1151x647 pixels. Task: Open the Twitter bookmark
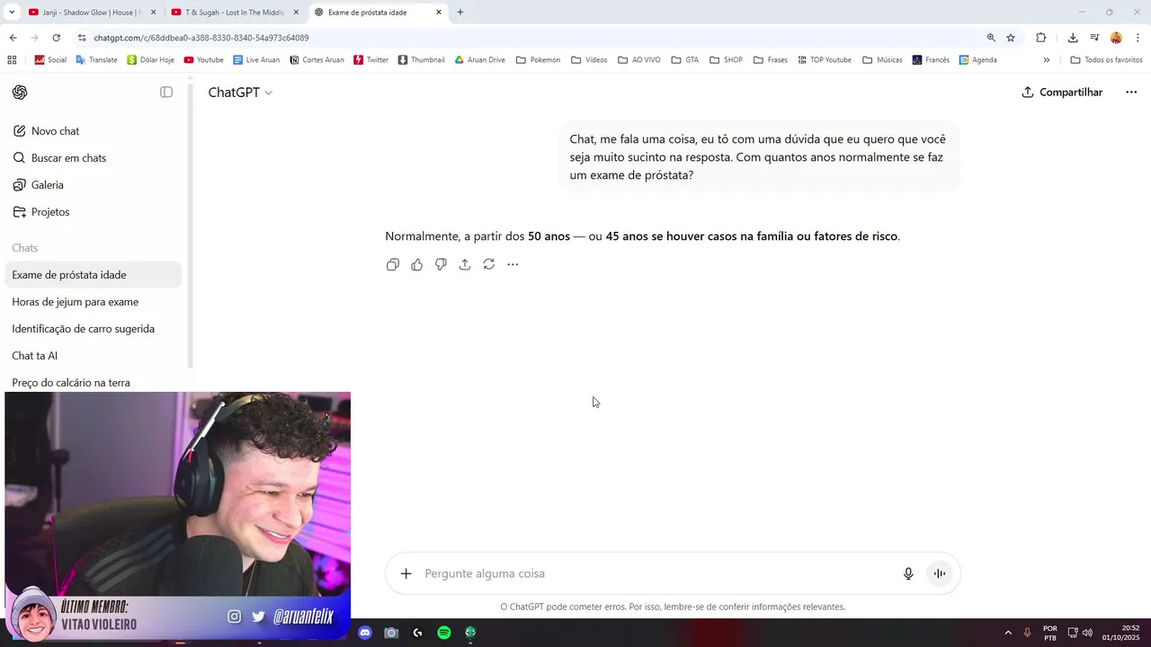tap(371, 60)
